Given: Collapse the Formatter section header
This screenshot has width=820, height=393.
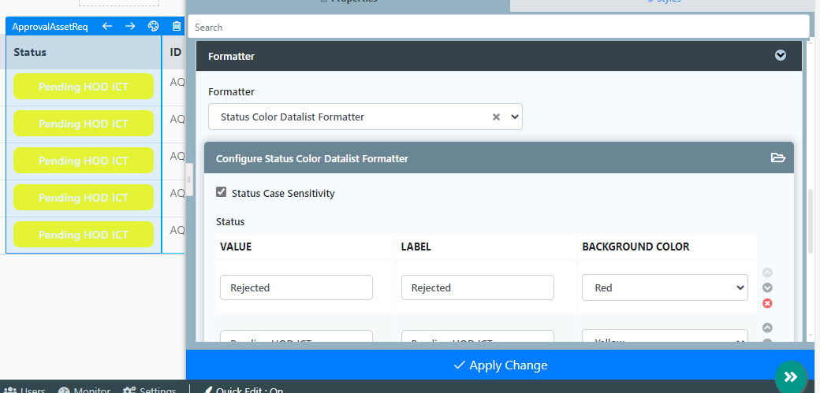Looking at the screenshot, I should click(780, 56).
